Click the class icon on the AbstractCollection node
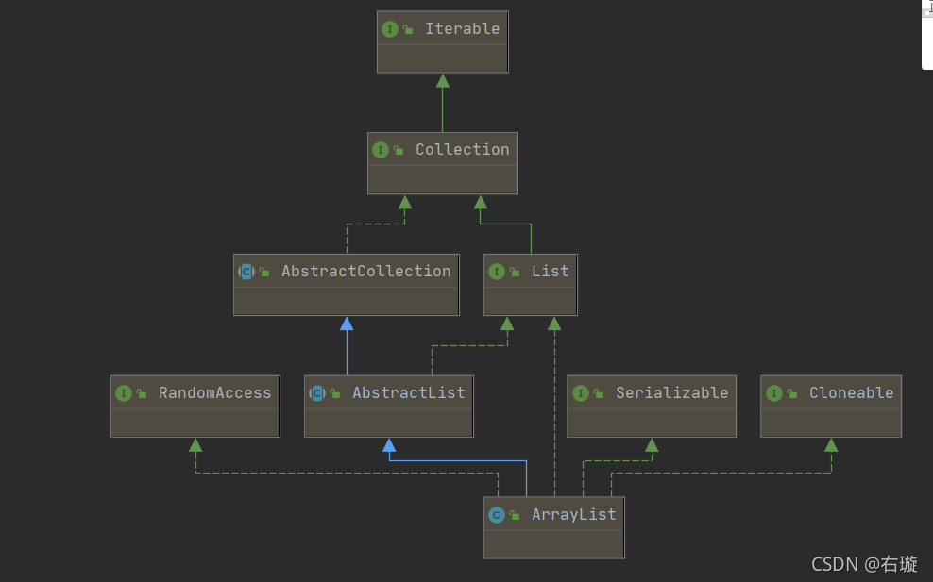This screenshot has height=582, width=933. pyautogui.click(x=246, y=271)
